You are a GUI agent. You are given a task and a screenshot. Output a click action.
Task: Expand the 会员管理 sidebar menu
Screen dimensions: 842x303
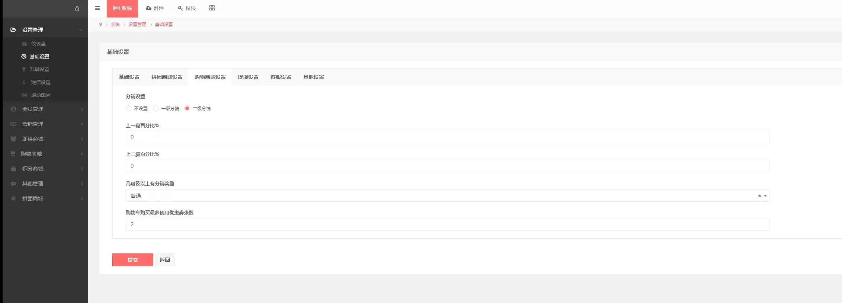pos(33,109)
